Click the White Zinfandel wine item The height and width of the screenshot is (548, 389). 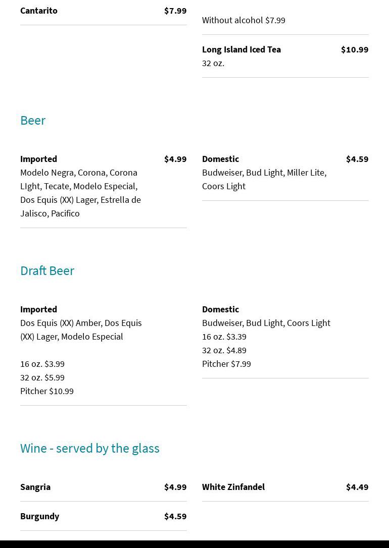233,487
